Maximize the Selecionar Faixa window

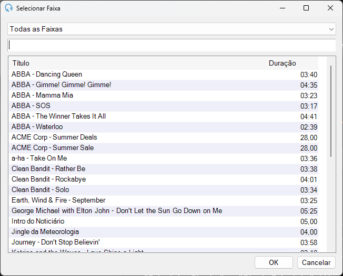(306, 8)
